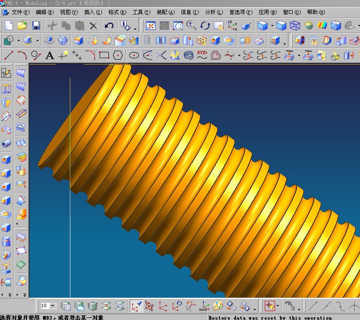The height and width of the screenshot is (320, 360).
Task: Click the Pan hand icon
Action: pyautogui.click(x=218, y=25)
